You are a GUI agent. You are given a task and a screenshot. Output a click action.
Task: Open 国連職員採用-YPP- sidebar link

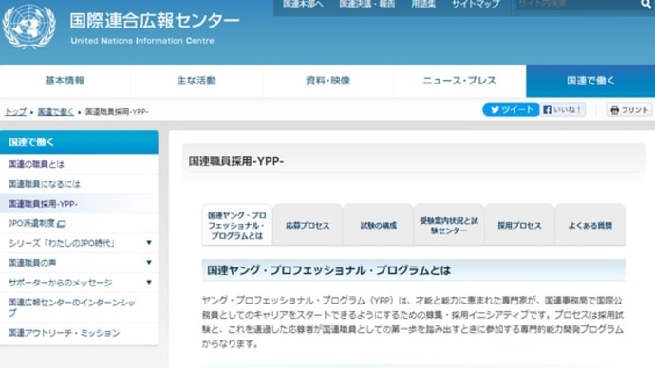(43, 204)
